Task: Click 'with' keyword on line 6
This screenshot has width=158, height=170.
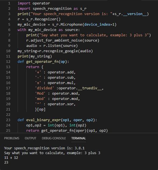Action: tap(22, 30)
